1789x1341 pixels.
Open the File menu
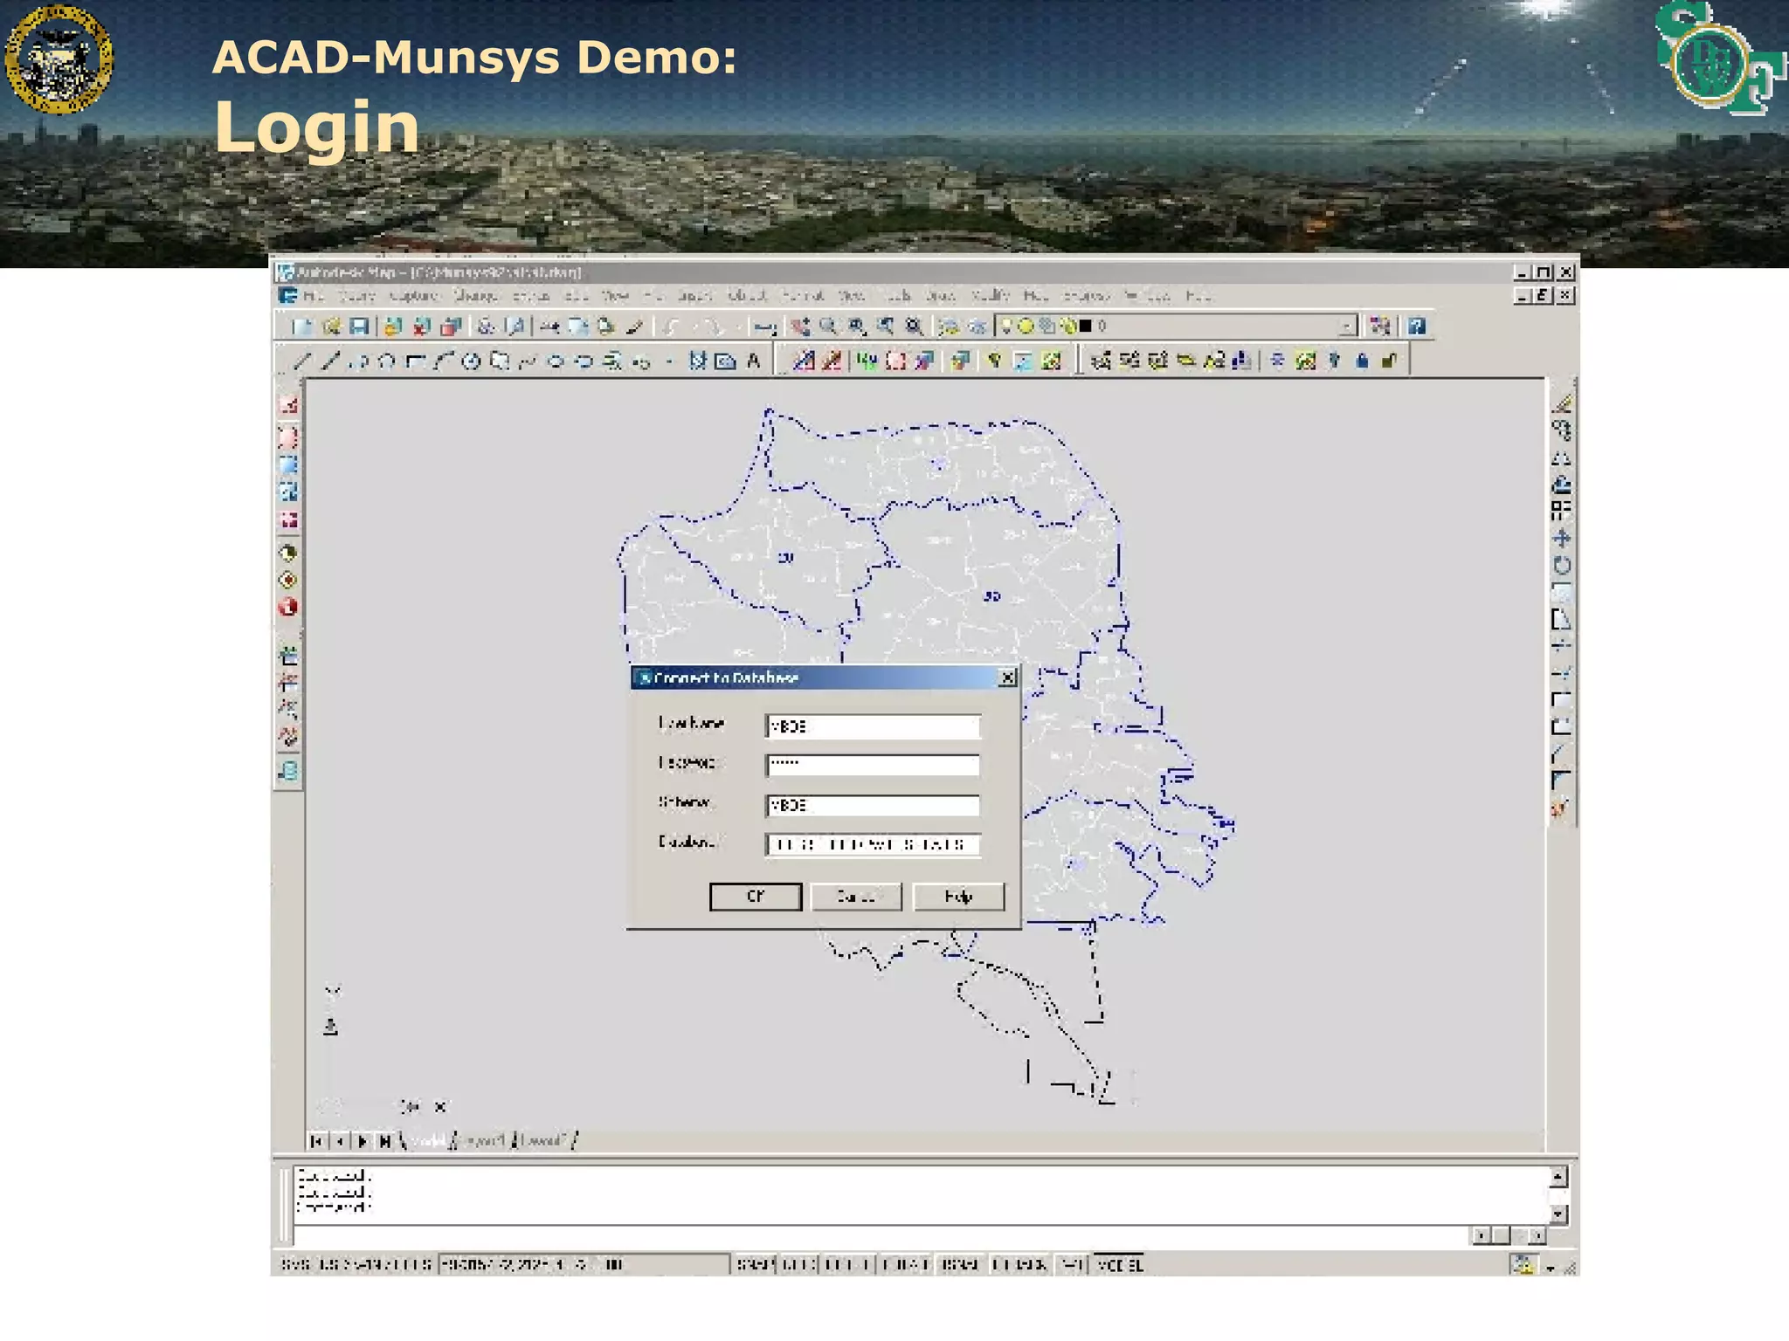tap(313, 296)
